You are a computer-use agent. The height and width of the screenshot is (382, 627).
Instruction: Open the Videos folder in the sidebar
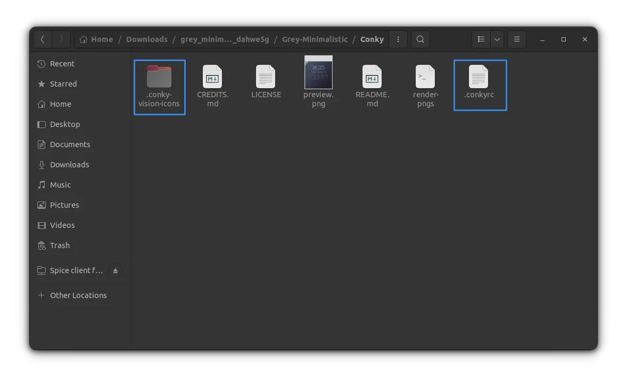61,225
